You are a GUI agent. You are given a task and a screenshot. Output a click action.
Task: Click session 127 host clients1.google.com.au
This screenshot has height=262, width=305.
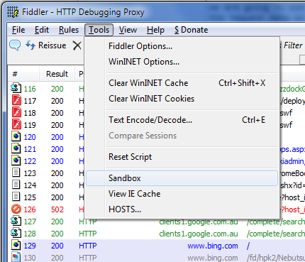point(199,222)
